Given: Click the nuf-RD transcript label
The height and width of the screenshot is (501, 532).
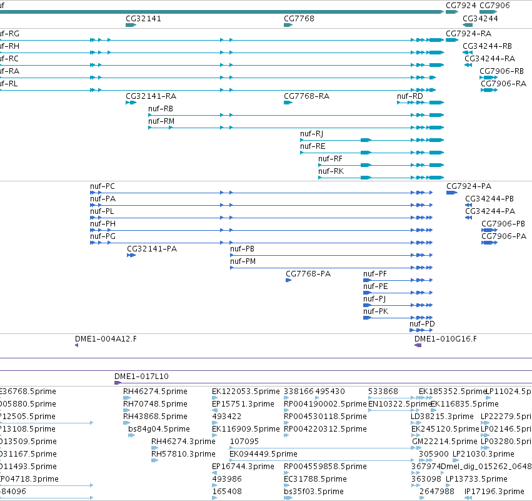Looking at the screenshot, I should coord(410,96).
